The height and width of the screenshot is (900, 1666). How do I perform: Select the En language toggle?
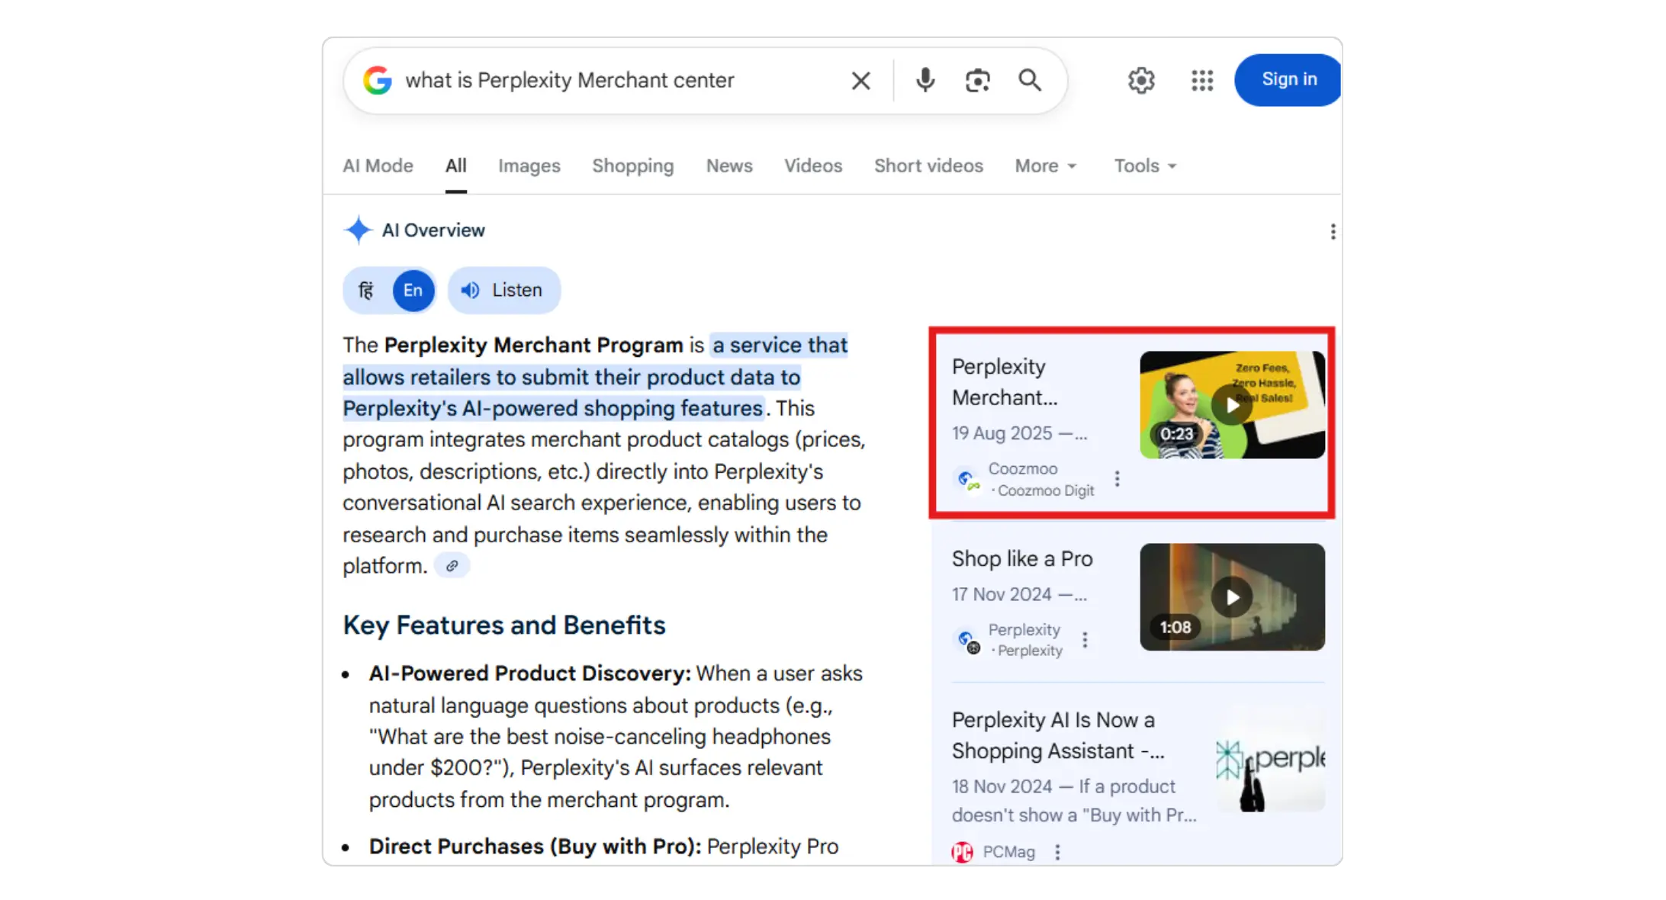pos(413,291)
